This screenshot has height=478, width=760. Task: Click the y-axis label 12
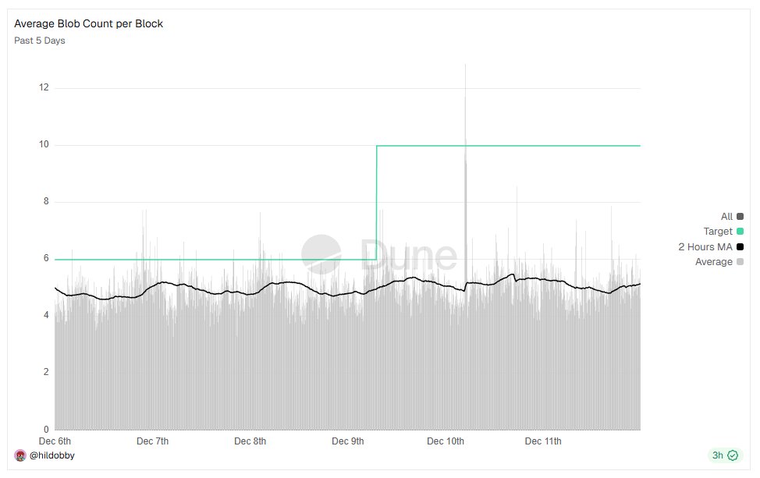pos(44,87)
